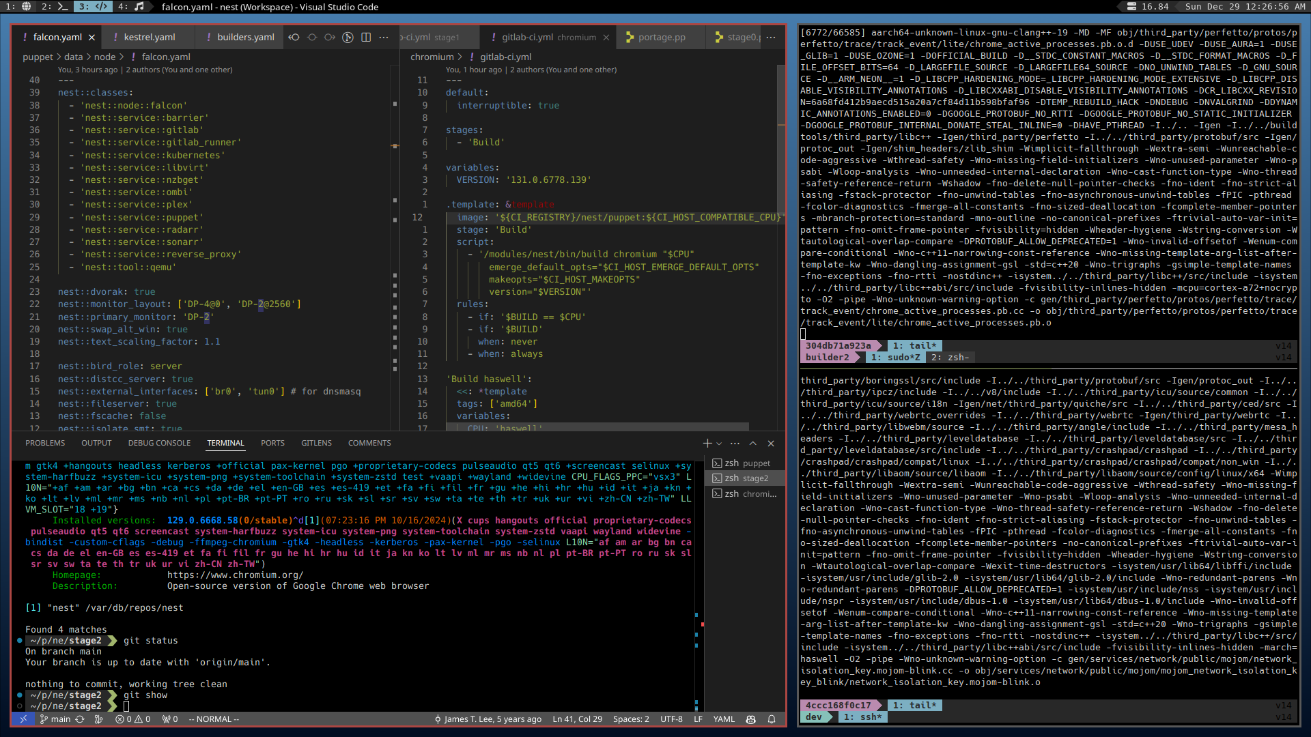This screenshot has height=737, width=1311.
Task: Open terminal panel more actions ellipsis
Action: coord(735,444)
